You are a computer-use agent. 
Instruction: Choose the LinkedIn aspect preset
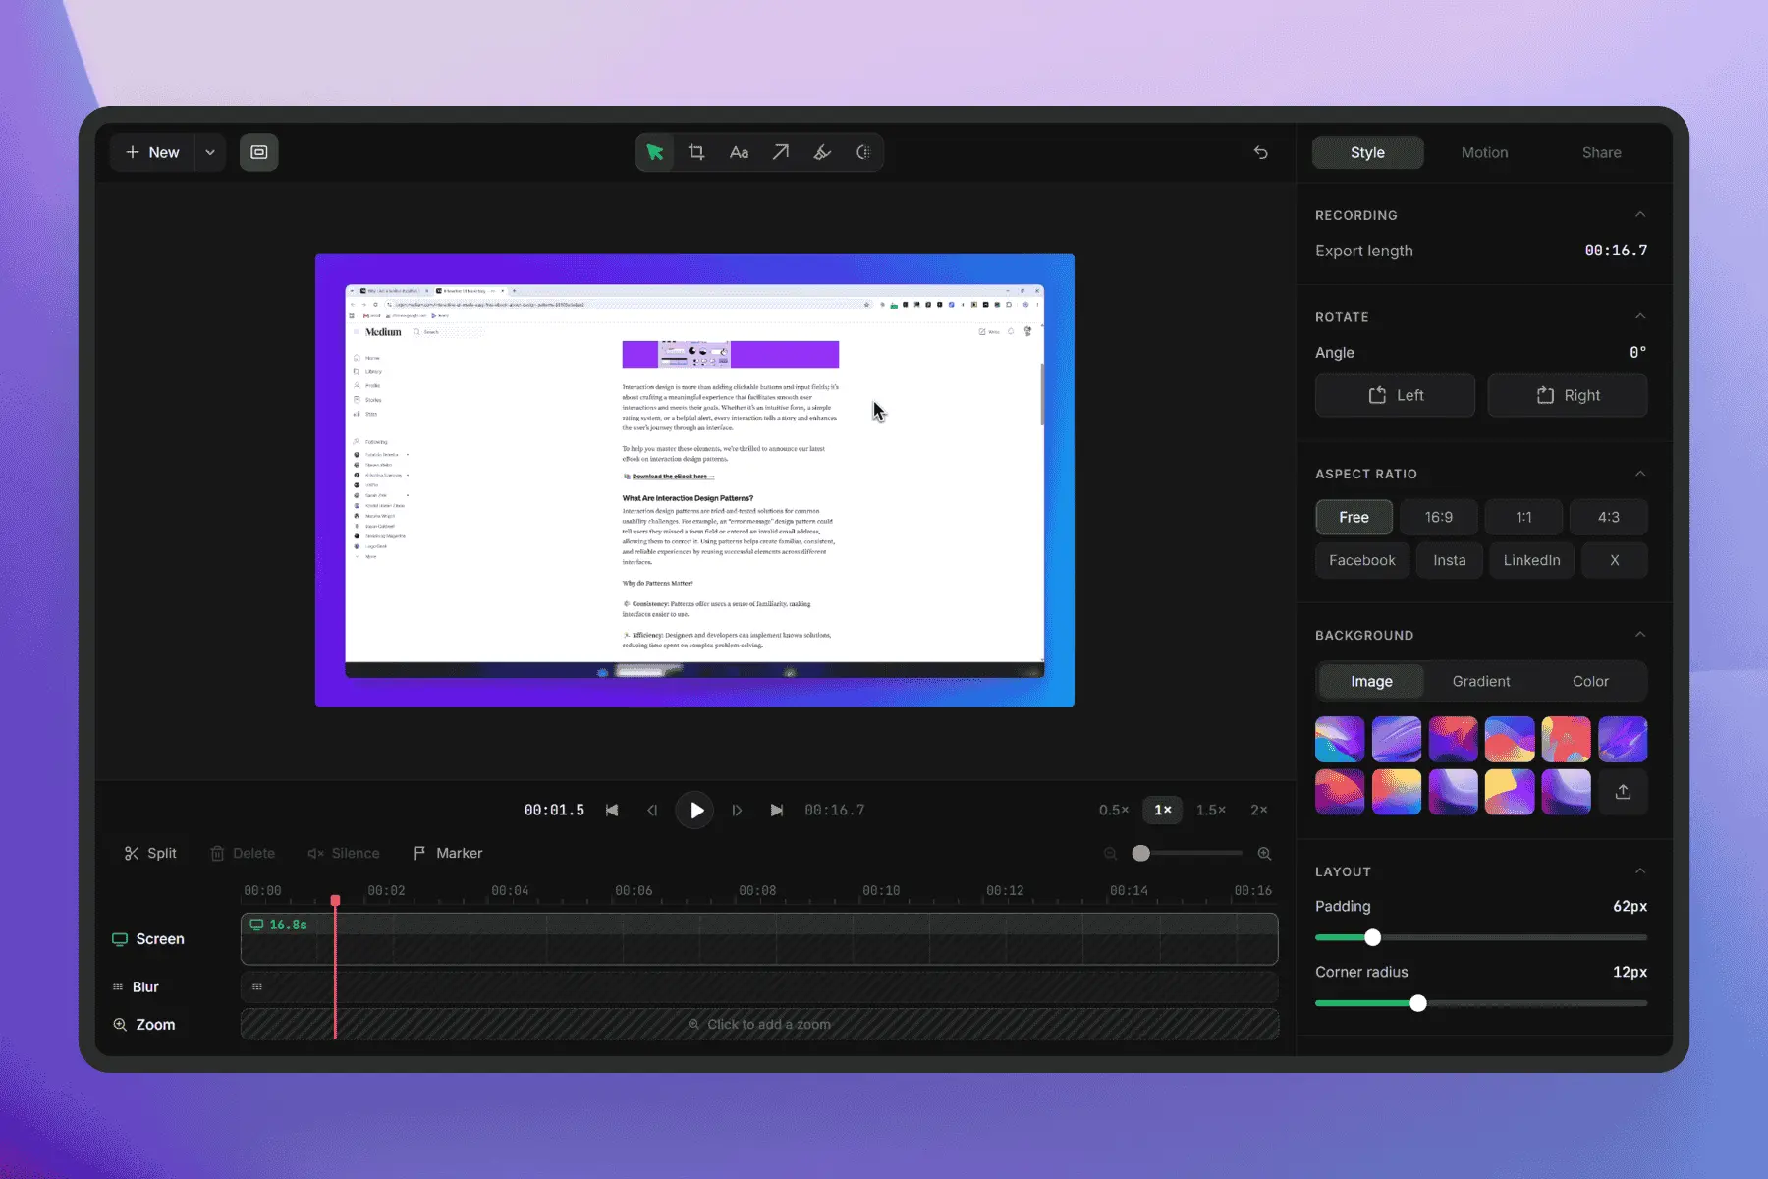[x=1531, y=560]
